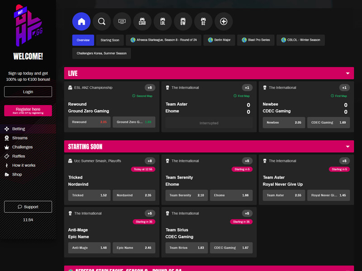
Task: Bet on Ehome at 1.66
Action: [231, 195]
